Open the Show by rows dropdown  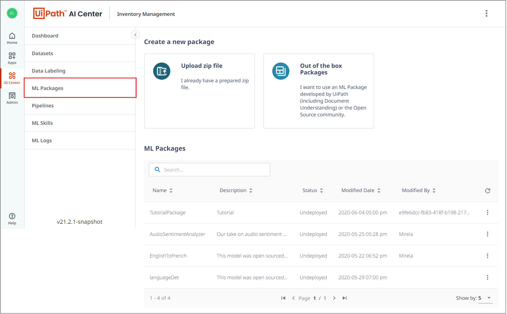485,298
